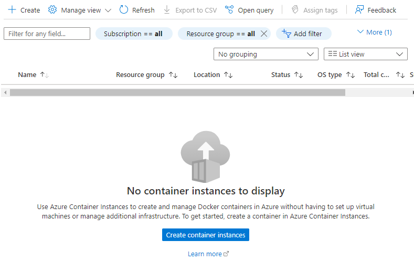Screen dimensions: 414x262
Task: Sort by the Location column
Action: [207, 74]
